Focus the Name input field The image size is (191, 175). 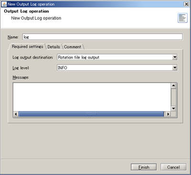(102, 37)
